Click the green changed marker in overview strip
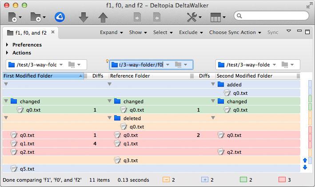This screenshot has width=315, height=187. point(310,101)
